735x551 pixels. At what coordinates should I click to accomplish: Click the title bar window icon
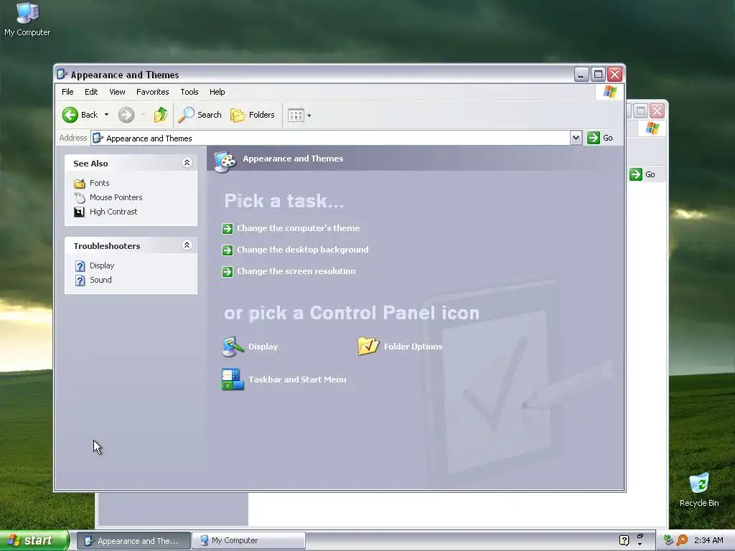pyautogui.click(x=62, y=74)
